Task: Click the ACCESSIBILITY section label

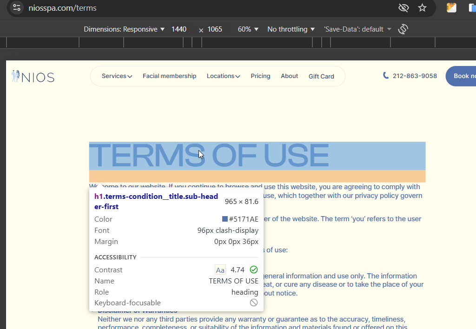Action: [x=115, y=257]
